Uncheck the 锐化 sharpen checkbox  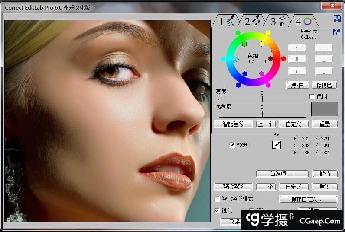coord(217,210)
